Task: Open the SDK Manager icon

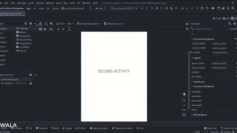Action: tap(233, 8)
